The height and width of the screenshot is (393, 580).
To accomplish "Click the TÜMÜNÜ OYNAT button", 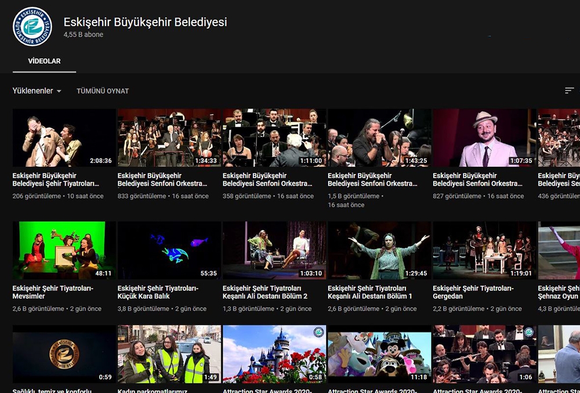I will (103, 91).
